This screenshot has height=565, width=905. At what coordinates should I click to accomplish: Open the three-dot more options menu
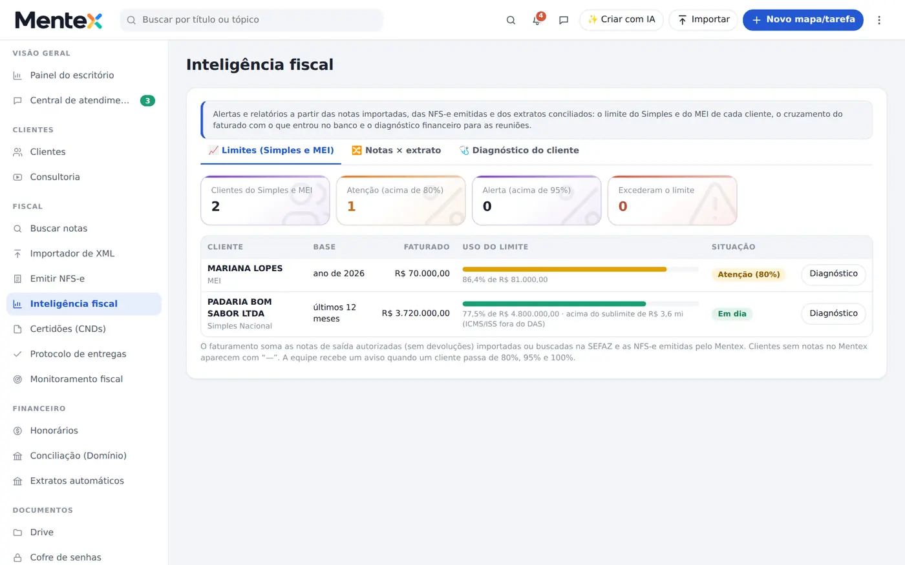tap(879, 20)
